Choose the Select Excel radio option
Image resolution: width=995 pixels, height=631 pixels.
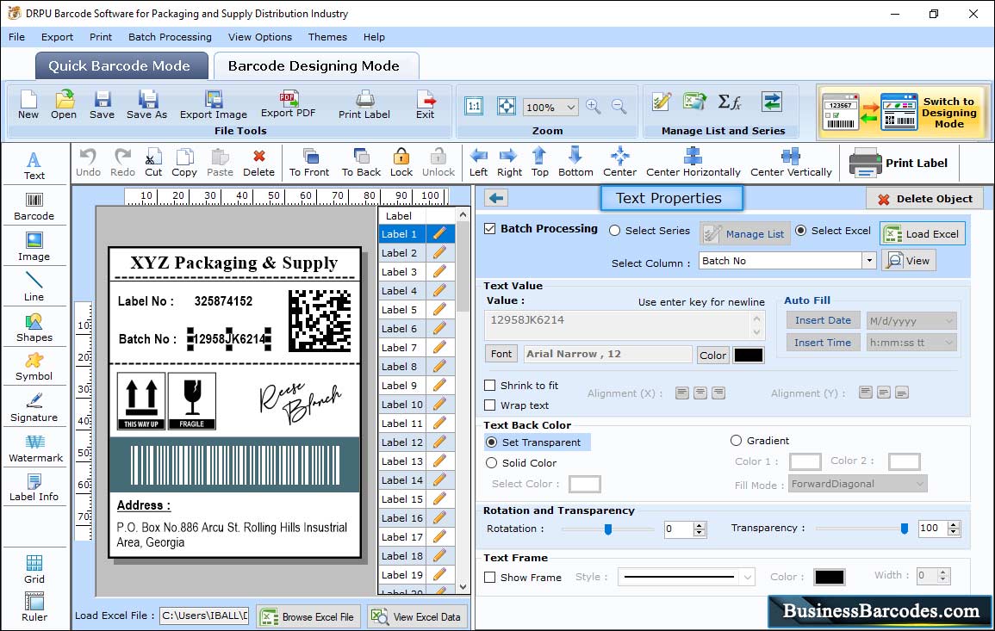click(x=801, y=230)
